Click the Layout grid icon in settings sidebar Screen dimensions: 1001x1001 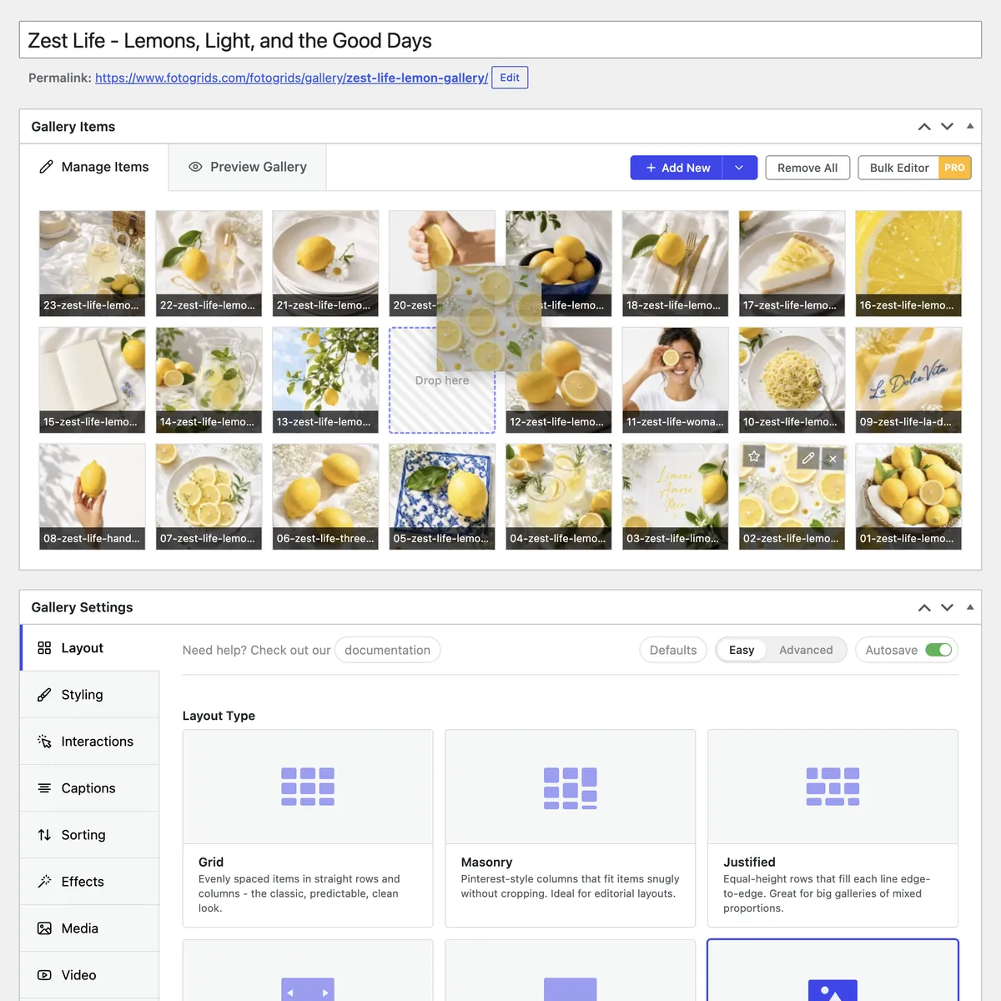tap(44, 648)
